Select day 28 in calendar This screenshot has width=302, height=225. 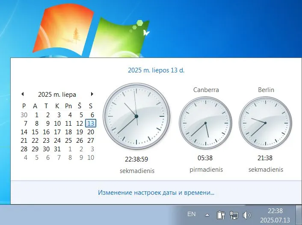(24, 149)
